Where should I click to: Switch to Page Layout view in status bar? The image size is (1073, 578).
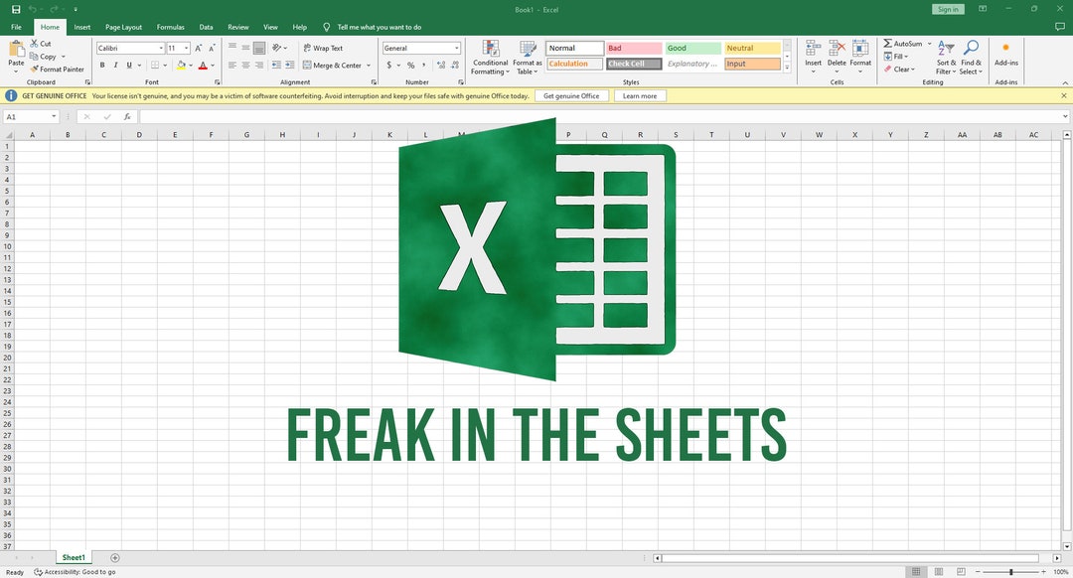coord(939,572)
